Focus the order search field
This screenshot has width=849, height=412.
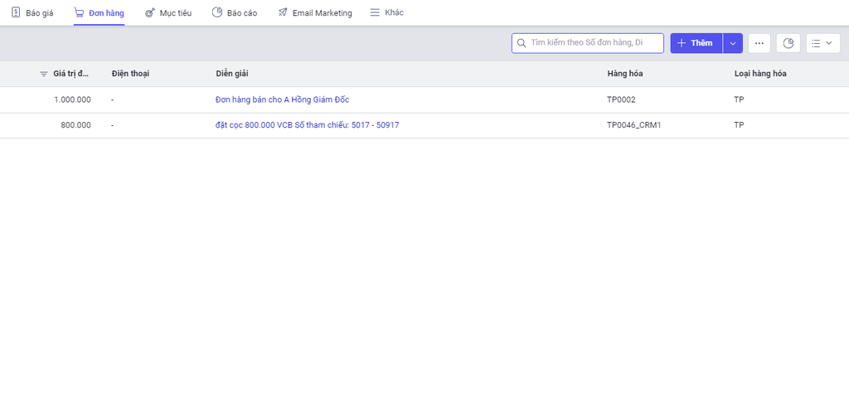click(x=588, y=43)
